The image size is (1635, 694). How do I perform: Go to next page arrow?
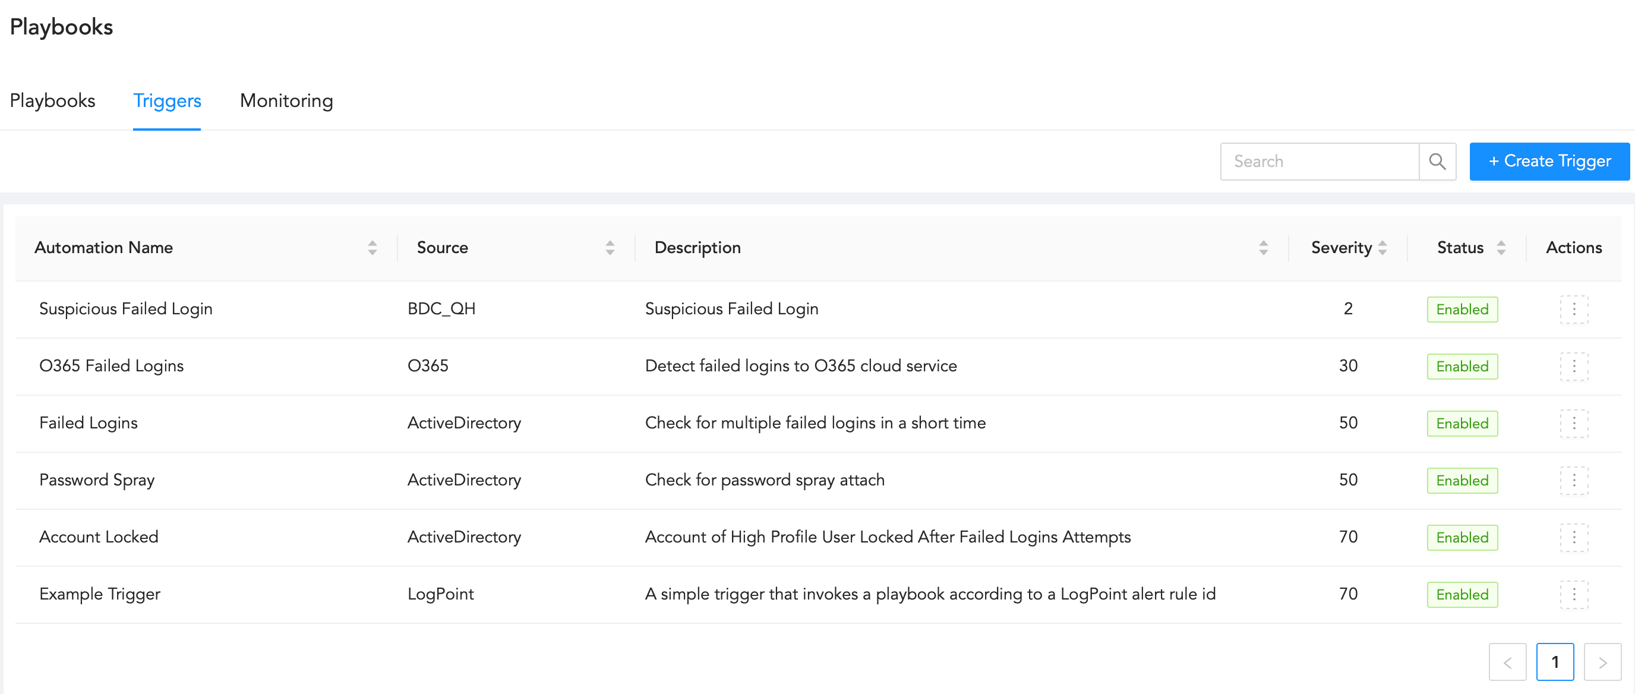coord(1602,663)
